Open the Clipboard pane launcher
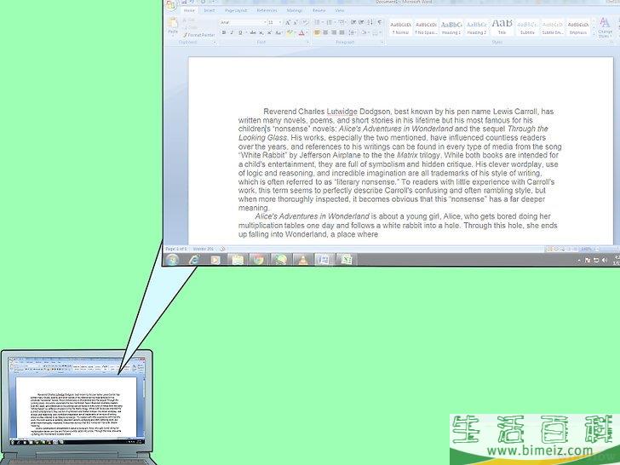The image size is (620, 465). click(x=215, y=43)
